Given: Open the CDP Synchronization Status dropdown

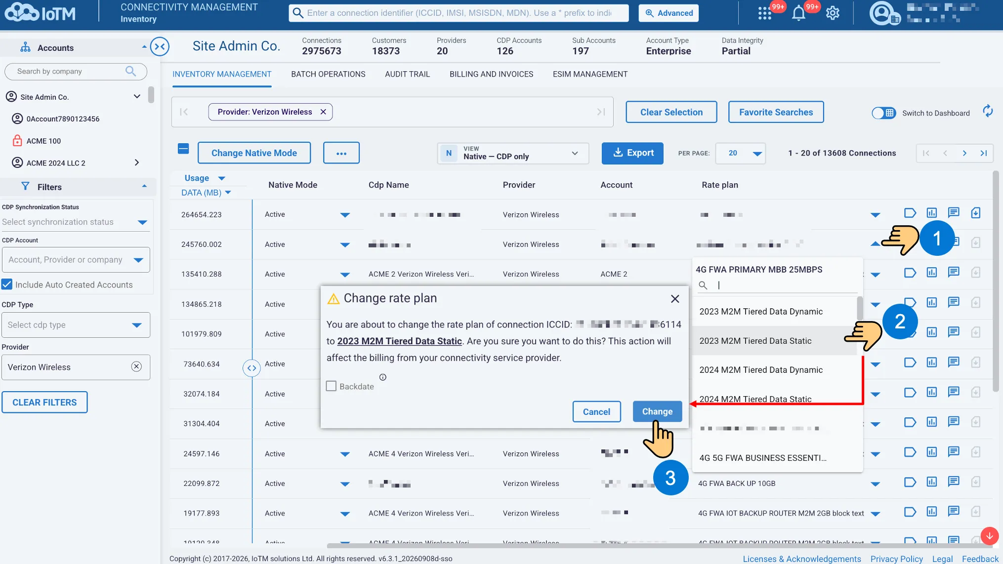Looking at the screenshot, I should 75,222.
